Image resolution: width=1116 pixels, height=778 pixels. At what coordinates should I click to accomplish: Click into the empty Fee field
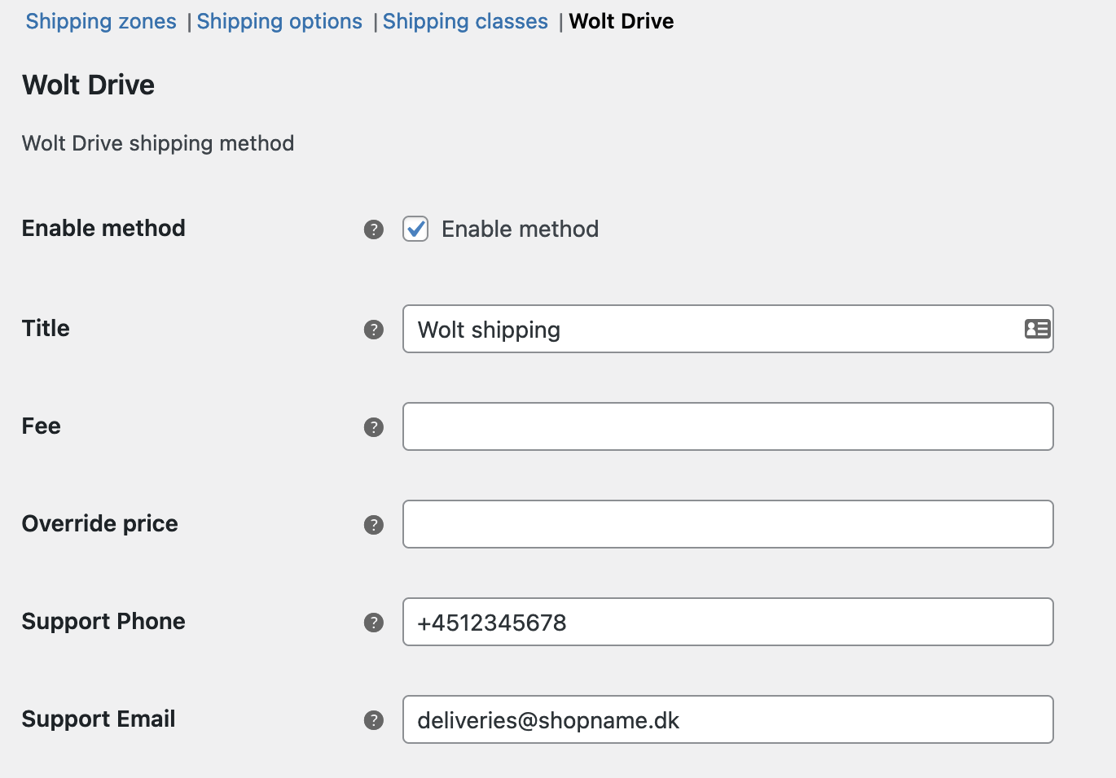click(x=728, y=426)
